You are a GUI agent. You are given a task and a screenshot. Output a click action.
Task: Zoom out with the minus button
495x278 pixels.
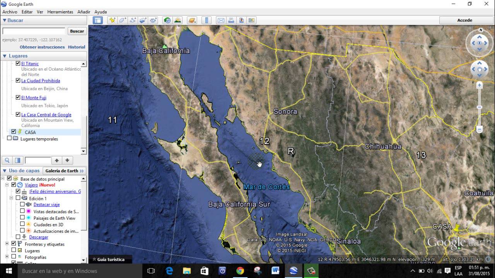click(x=480, y=129)
